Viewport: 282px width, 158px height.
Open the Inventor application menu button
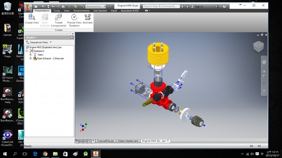click(28, 7)
